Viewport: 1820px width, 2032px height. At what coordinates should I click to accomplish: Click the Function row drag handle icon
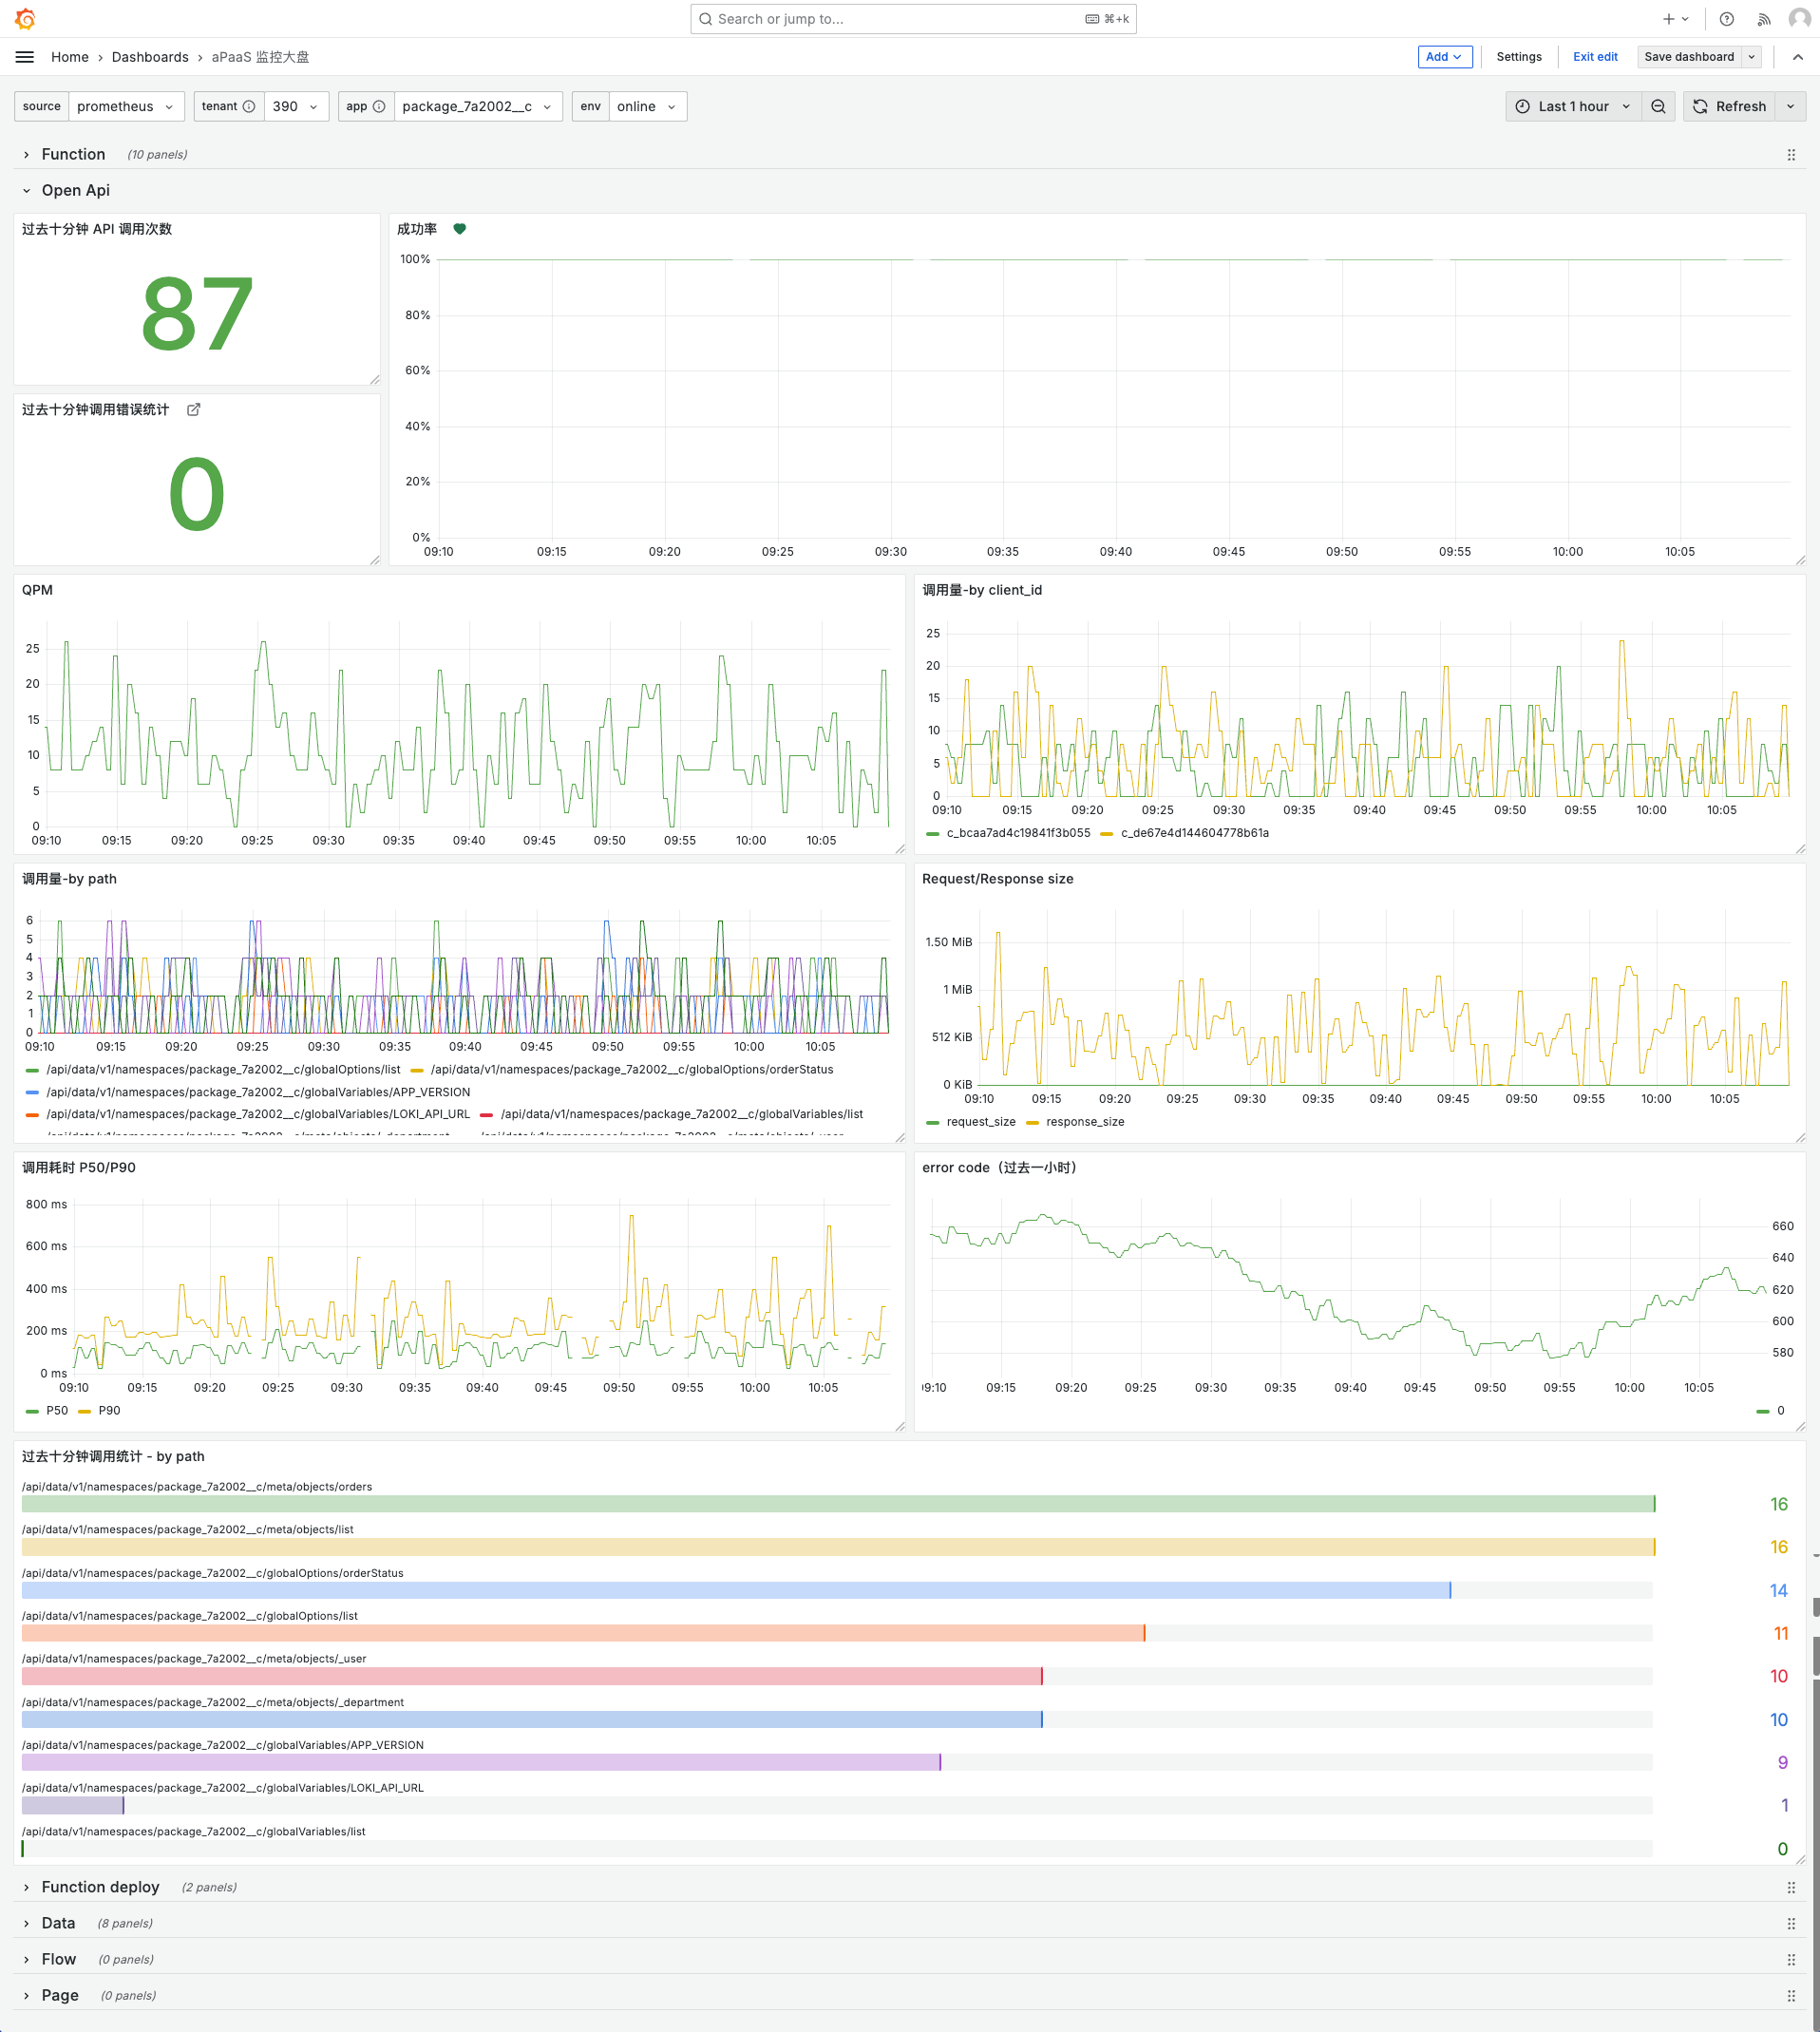pos(1791,155)
